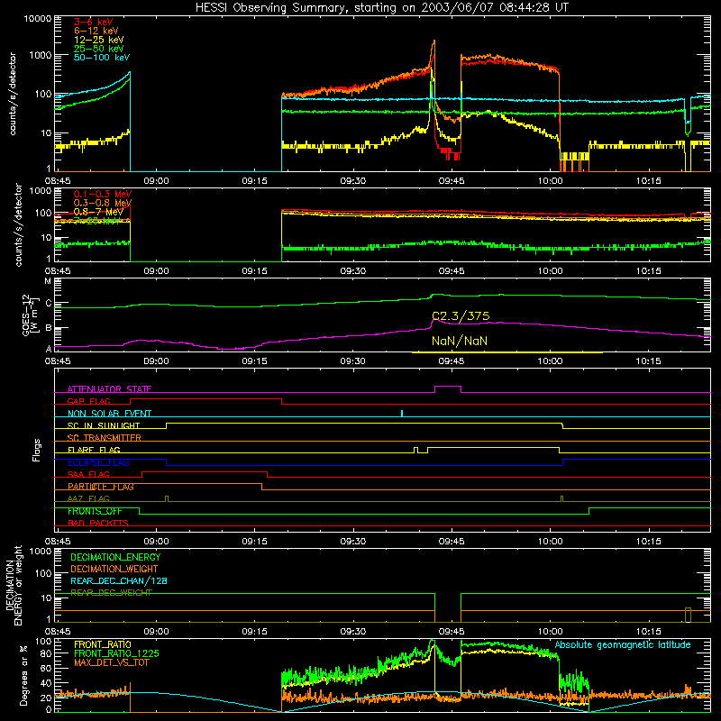The image size is (721, 721).
Task: Click the yellow 'FRONT_RATIO' legend label
Action: 103,644
